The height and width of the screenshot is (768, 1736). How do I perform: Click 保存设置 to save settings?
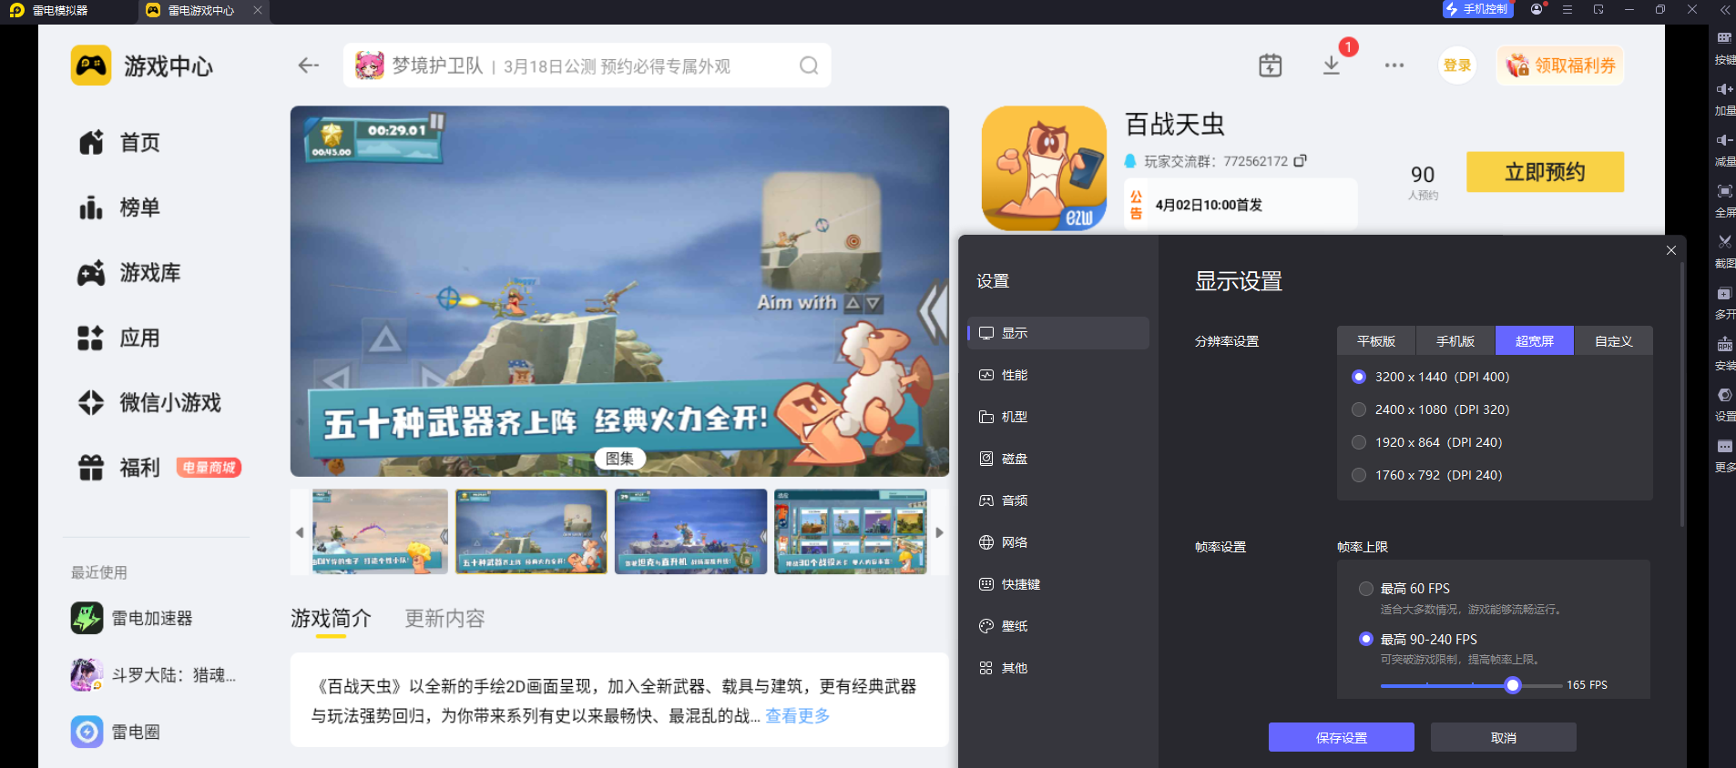[1342, 737]
